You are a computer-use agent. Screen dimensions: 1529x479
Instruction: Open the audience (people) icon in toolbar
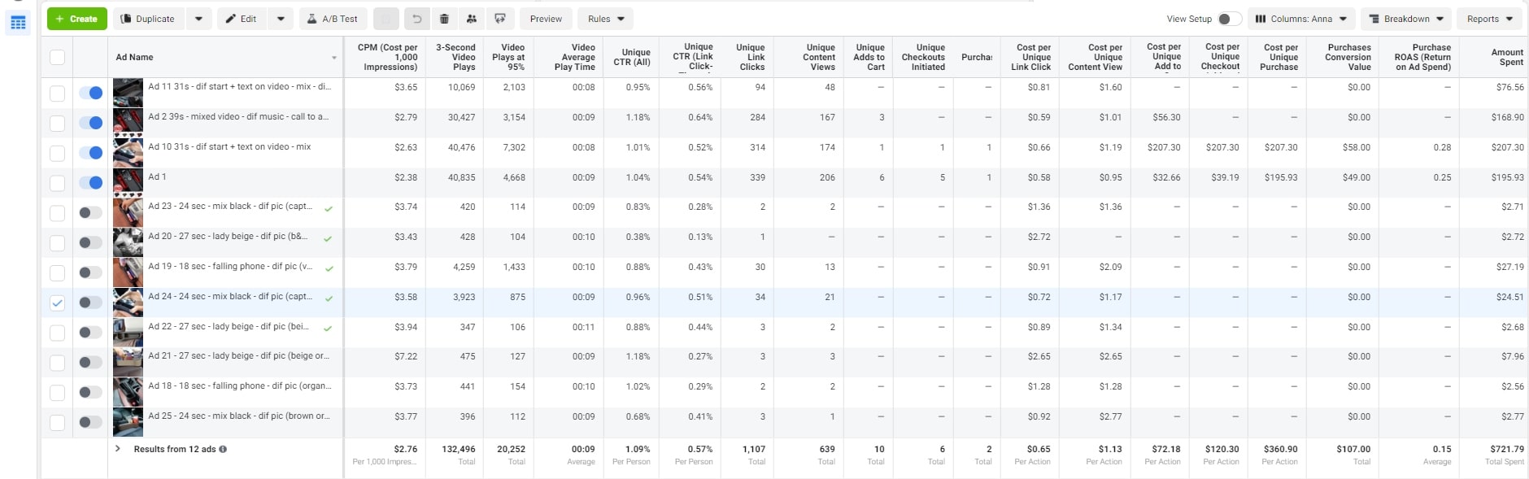[472, 18]
